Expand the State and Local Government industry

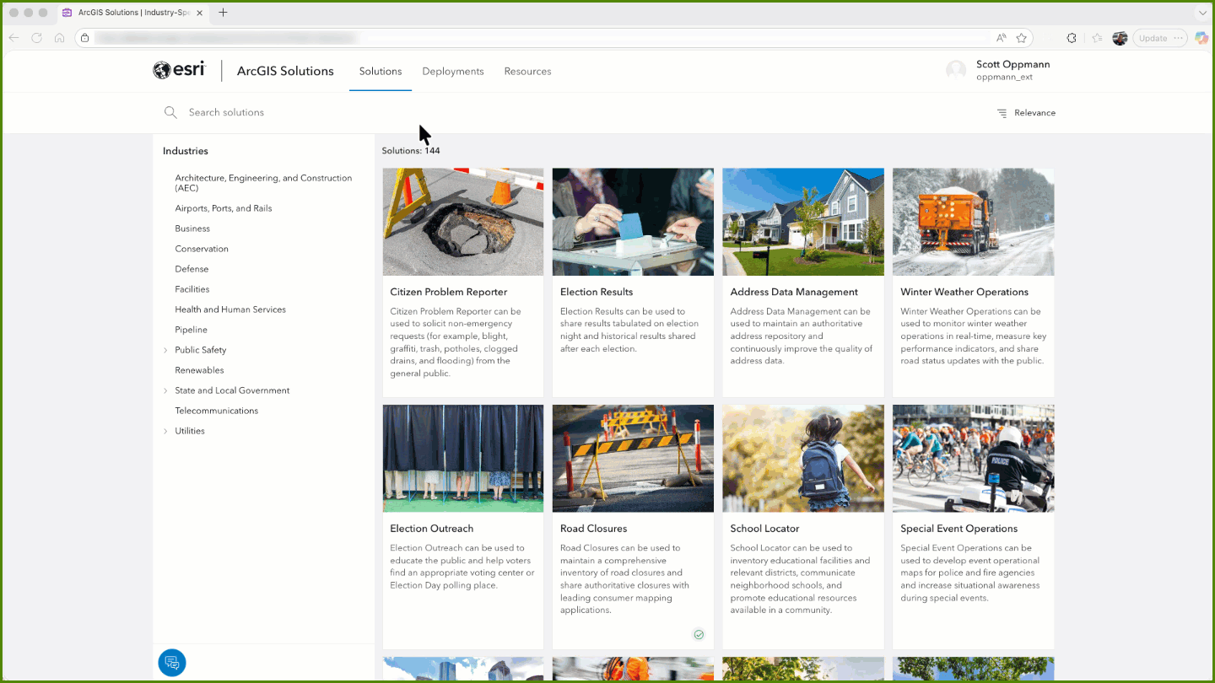[x=165, y=390]
